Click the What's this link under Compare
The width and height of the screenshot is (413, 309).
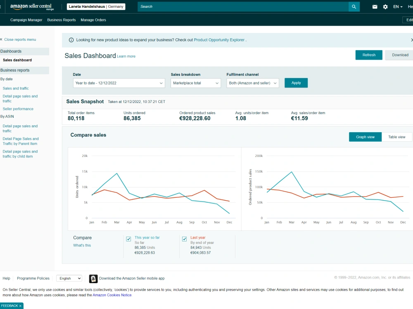coord(82,245)
